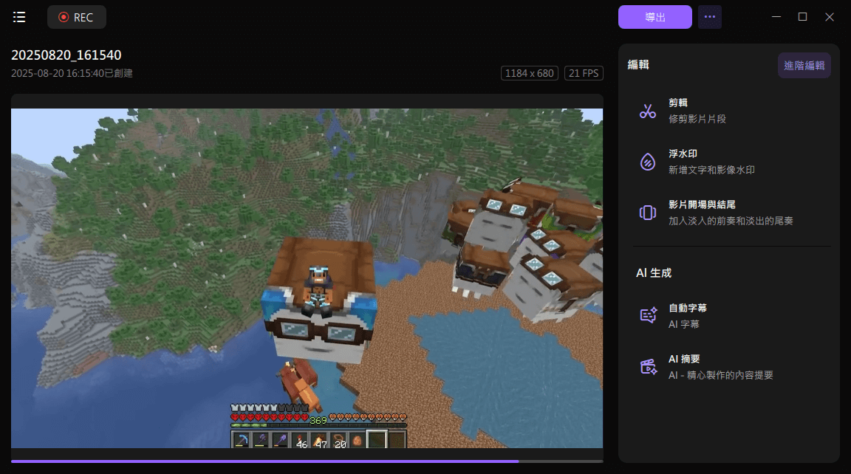Click the 1184 x 680 resolution badge
Image resolution: width=851 pixels, height=474 pixels.
coord(529,73)
